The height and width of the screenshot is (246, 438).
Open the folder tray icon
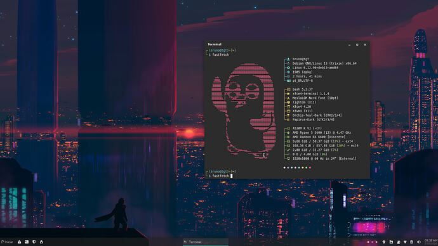pos(391,242)
